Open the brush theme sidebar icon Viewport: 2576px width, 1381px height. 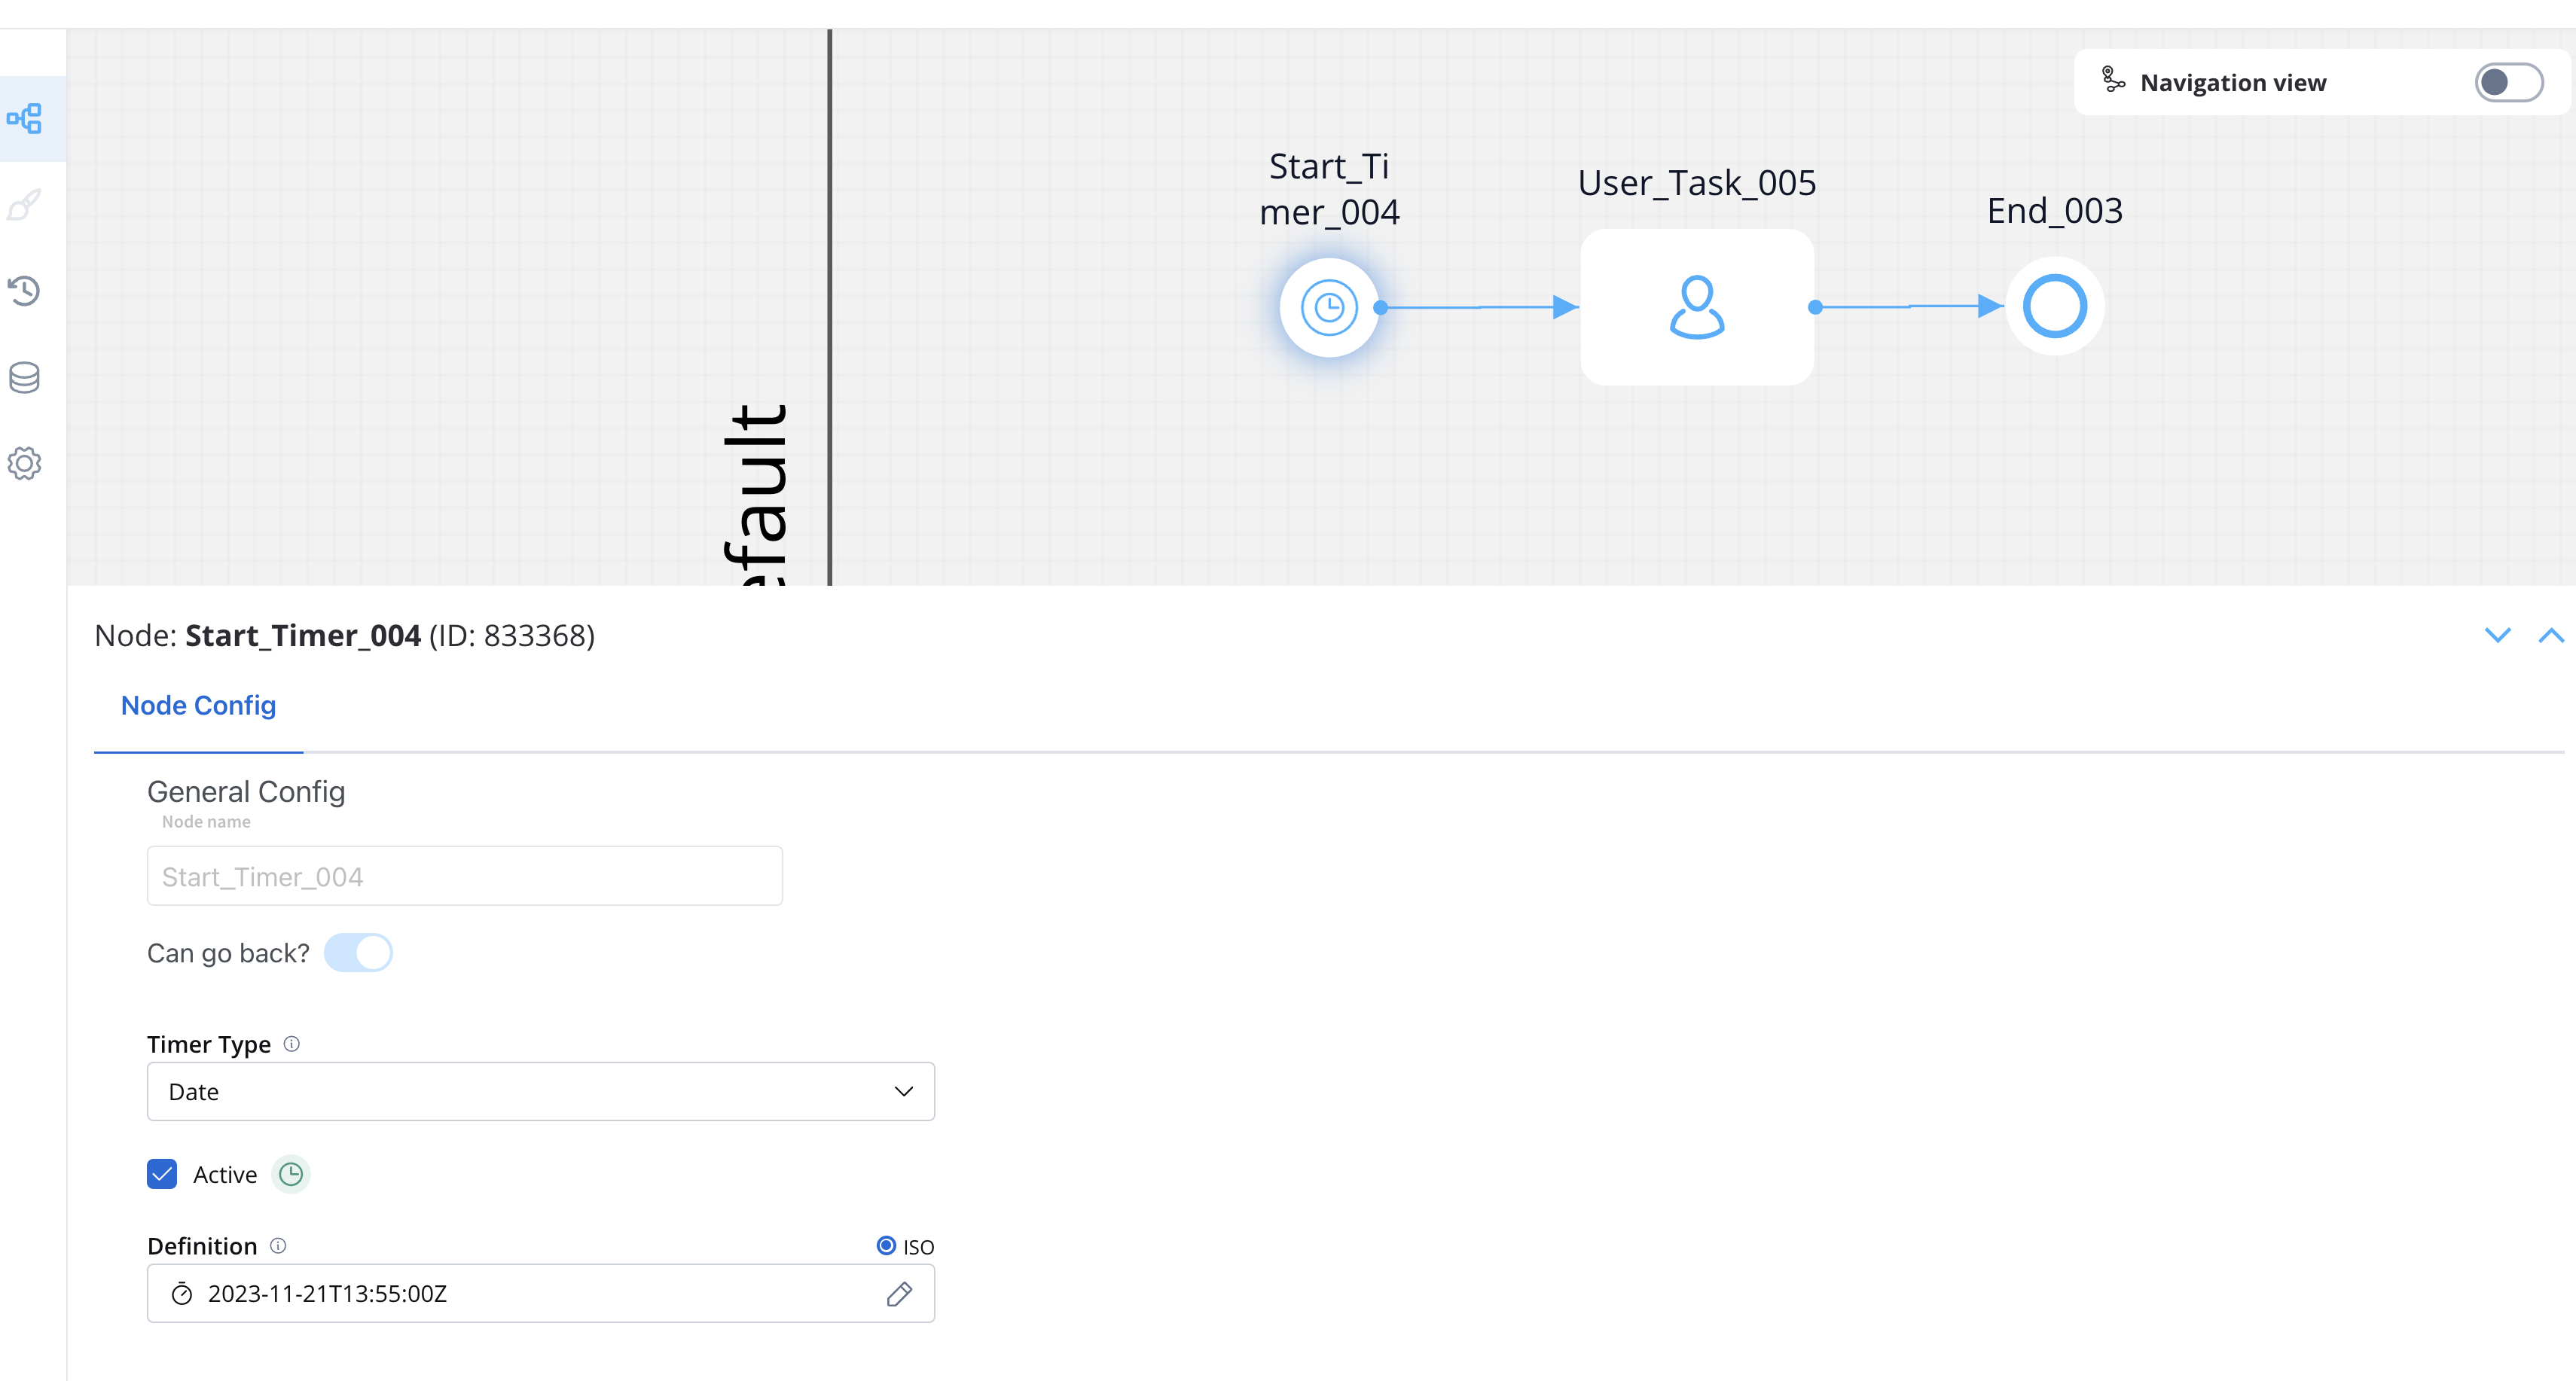25,204
